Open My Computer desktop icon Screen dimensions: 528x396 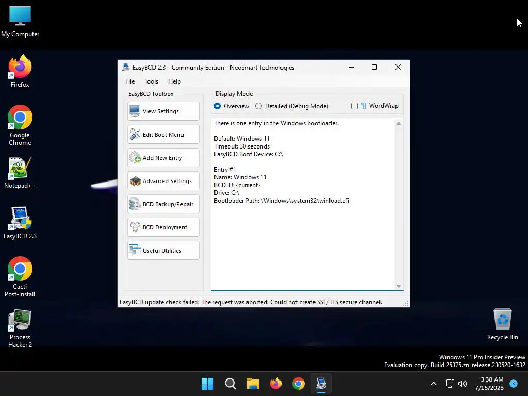[x=20, y=22]
